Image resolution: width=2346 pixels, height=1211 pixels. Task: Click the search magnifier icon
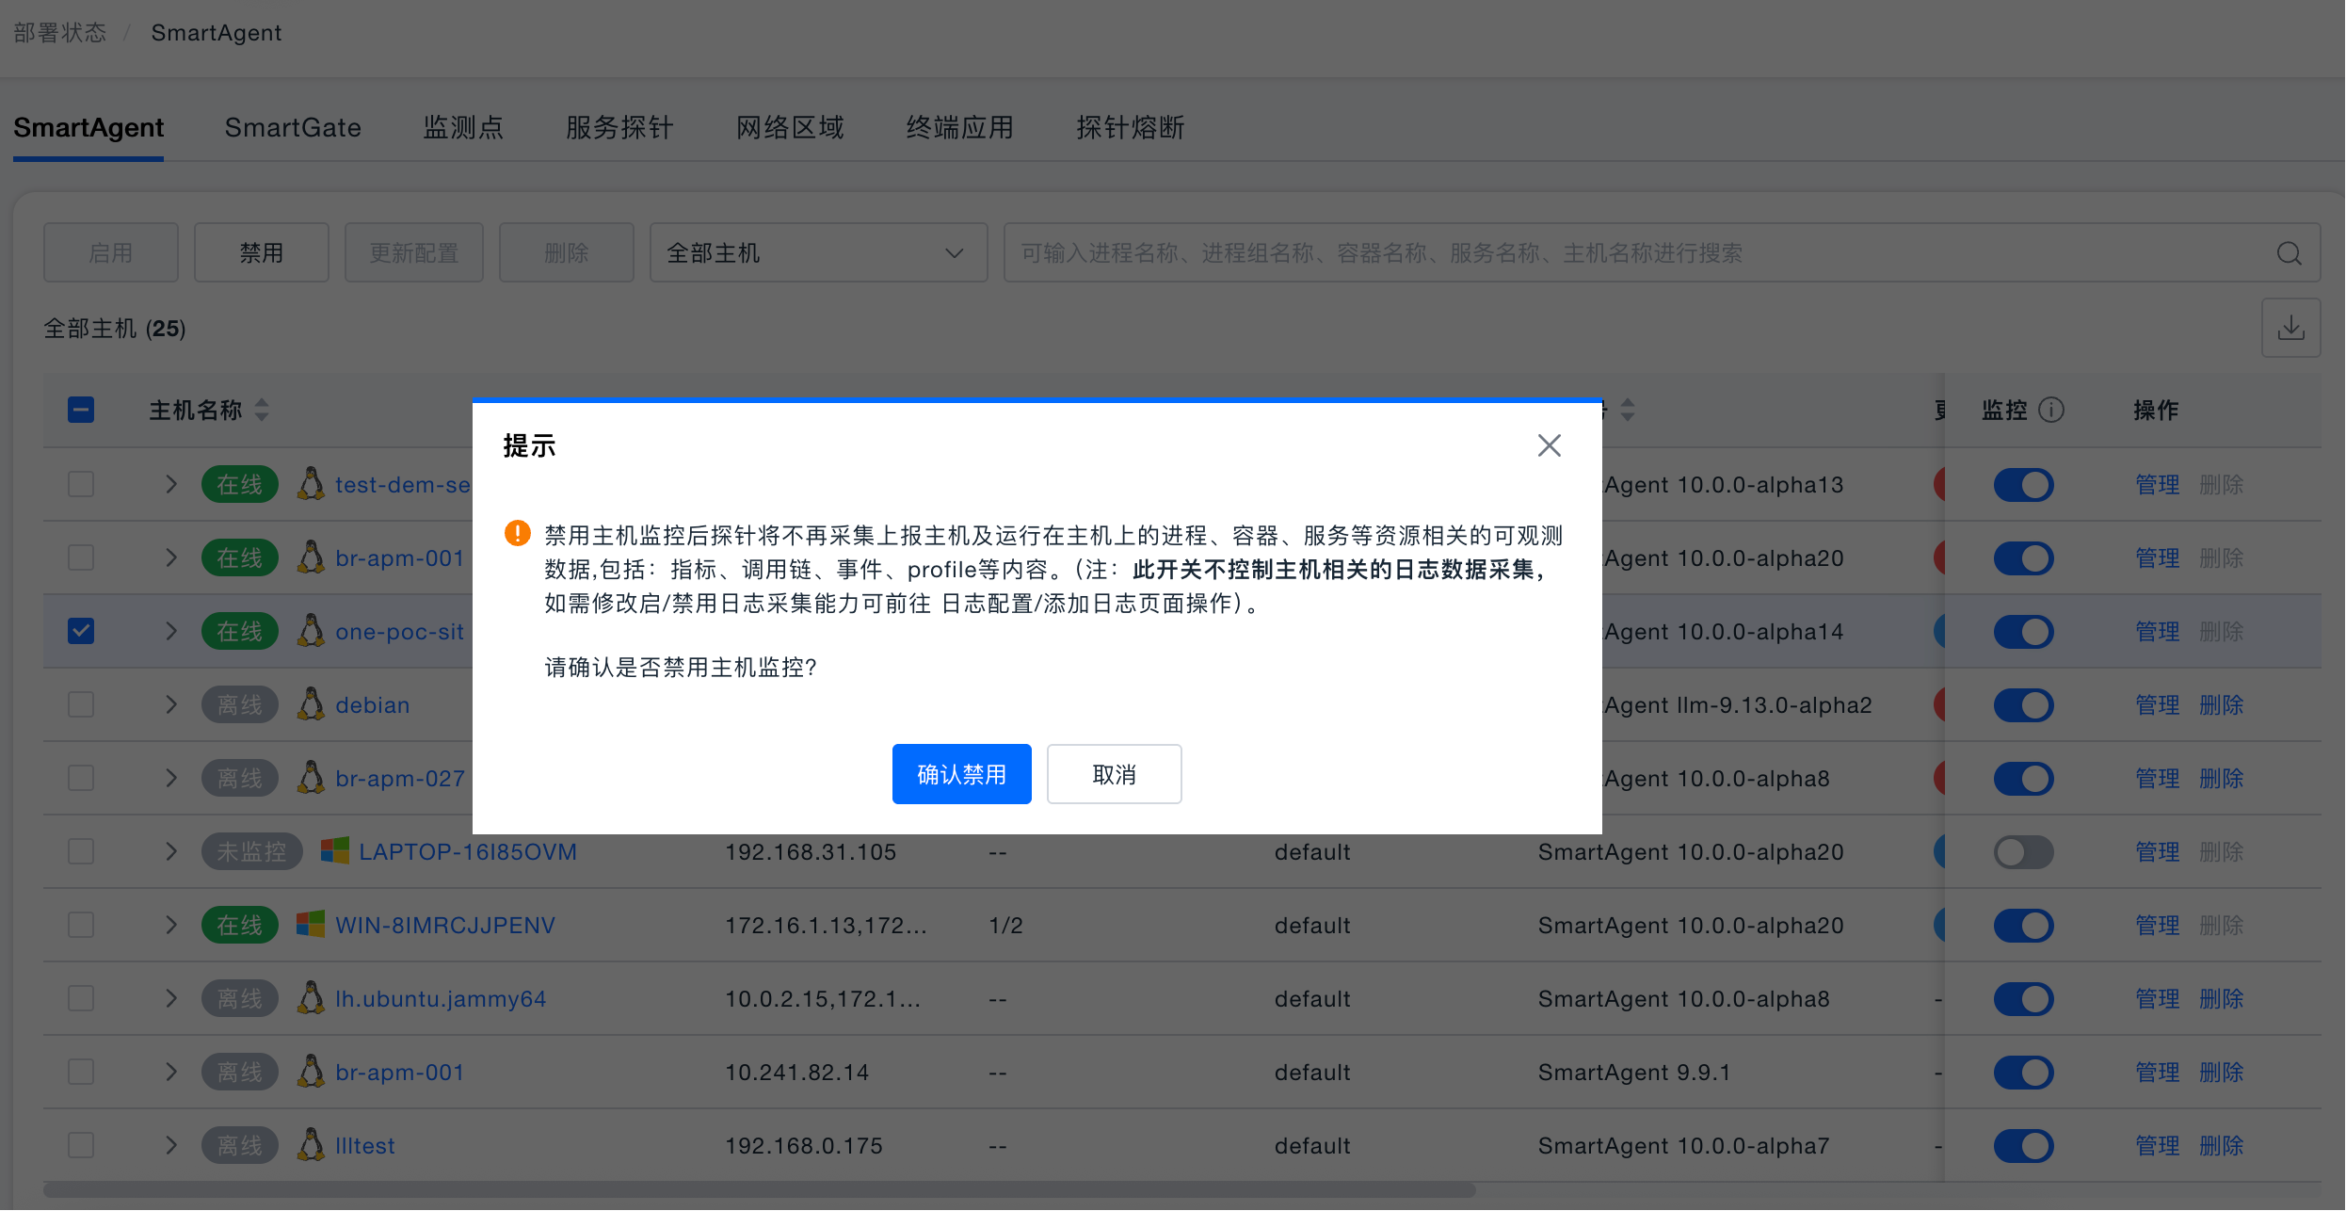pyautogui.click(x=2290, y=253)
